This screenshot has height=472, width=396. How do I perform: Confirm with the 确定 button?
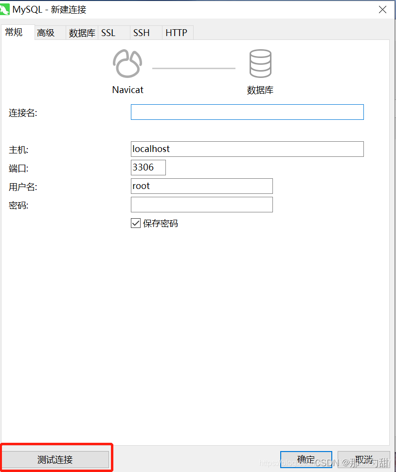306,459
